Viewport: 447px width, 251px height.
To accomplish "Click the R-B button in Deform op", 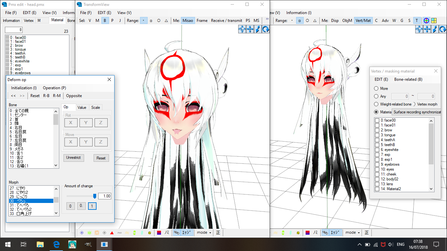I will pos(46,96).
